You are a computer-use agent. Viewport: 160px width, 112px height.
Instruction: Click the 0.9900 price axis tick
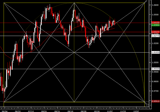tap(155, 72)
